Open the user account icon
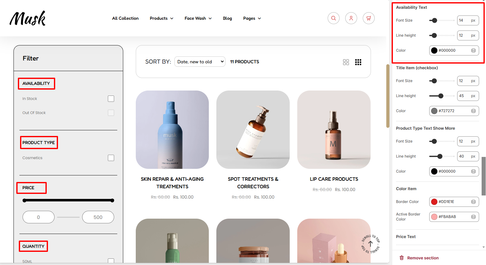The image size is (486, 265). pos(351,18)
